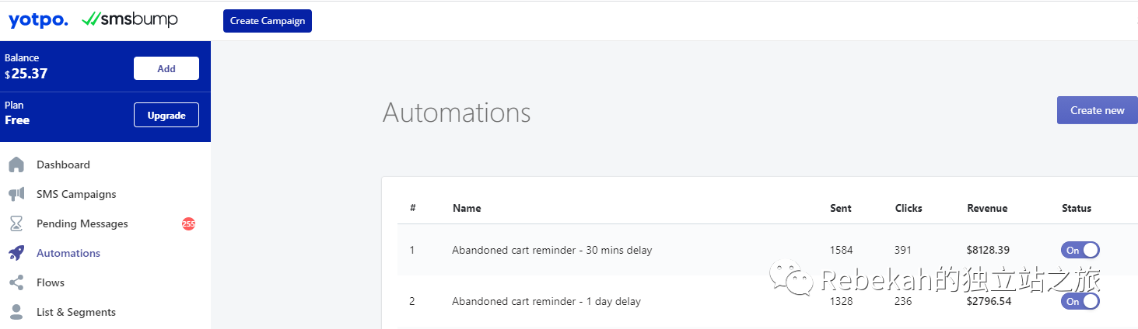Open the SMS Campaigns menu item
1138x329 pixels.
[76, 194]
